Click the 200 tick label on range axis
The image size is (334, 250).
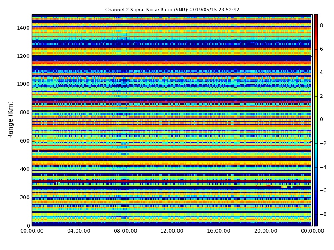pos(25,197)
